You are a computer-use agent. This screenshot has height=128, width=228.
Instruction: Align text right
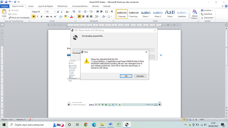pos(87,16)
